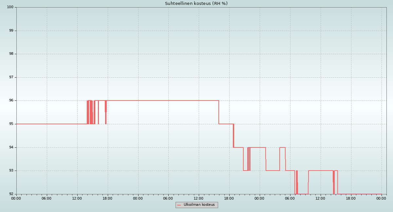Click the "Ulkoilman kosteus" legend label
This screenshot has height=212, width=393.
point(199,205)
